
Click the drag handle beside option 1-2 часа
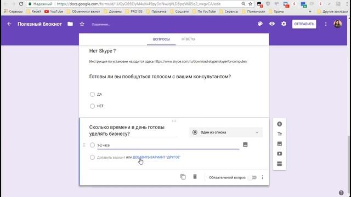point(84,145)
